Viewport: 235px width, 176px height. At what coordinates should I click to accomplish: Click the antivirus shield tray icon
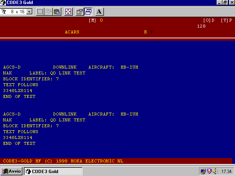209,171
